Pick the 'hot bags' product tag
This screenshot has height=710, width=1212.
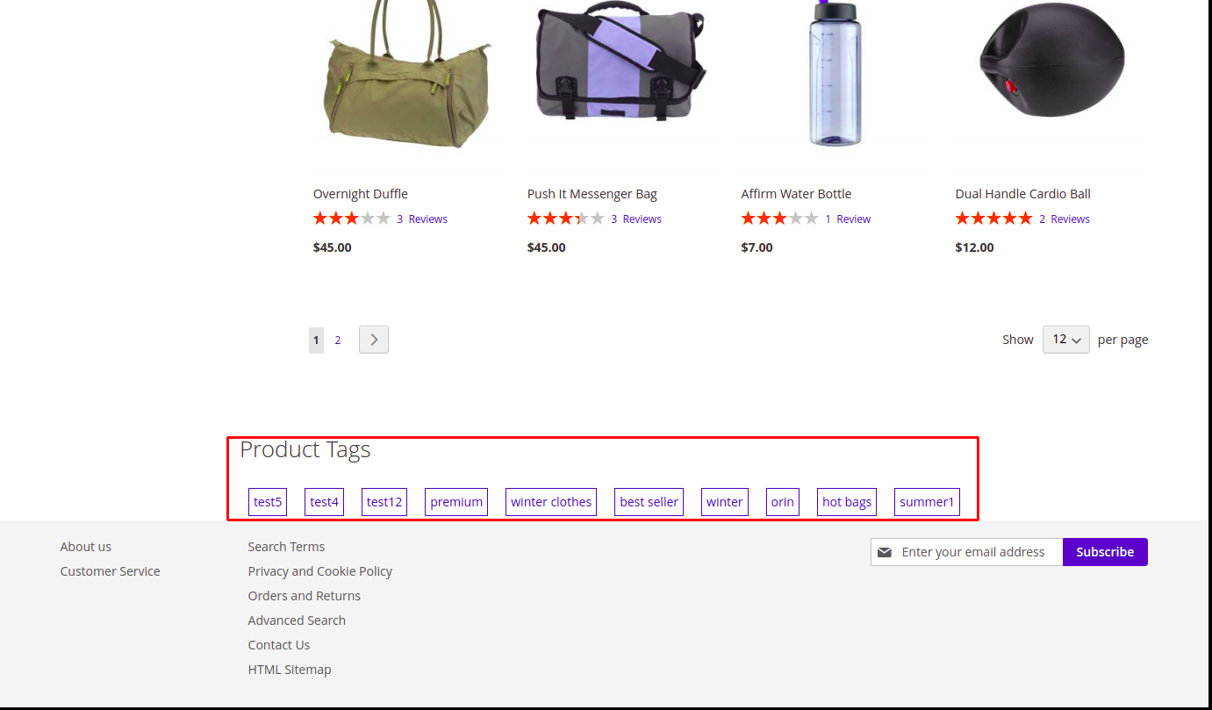tap(846, 502)
